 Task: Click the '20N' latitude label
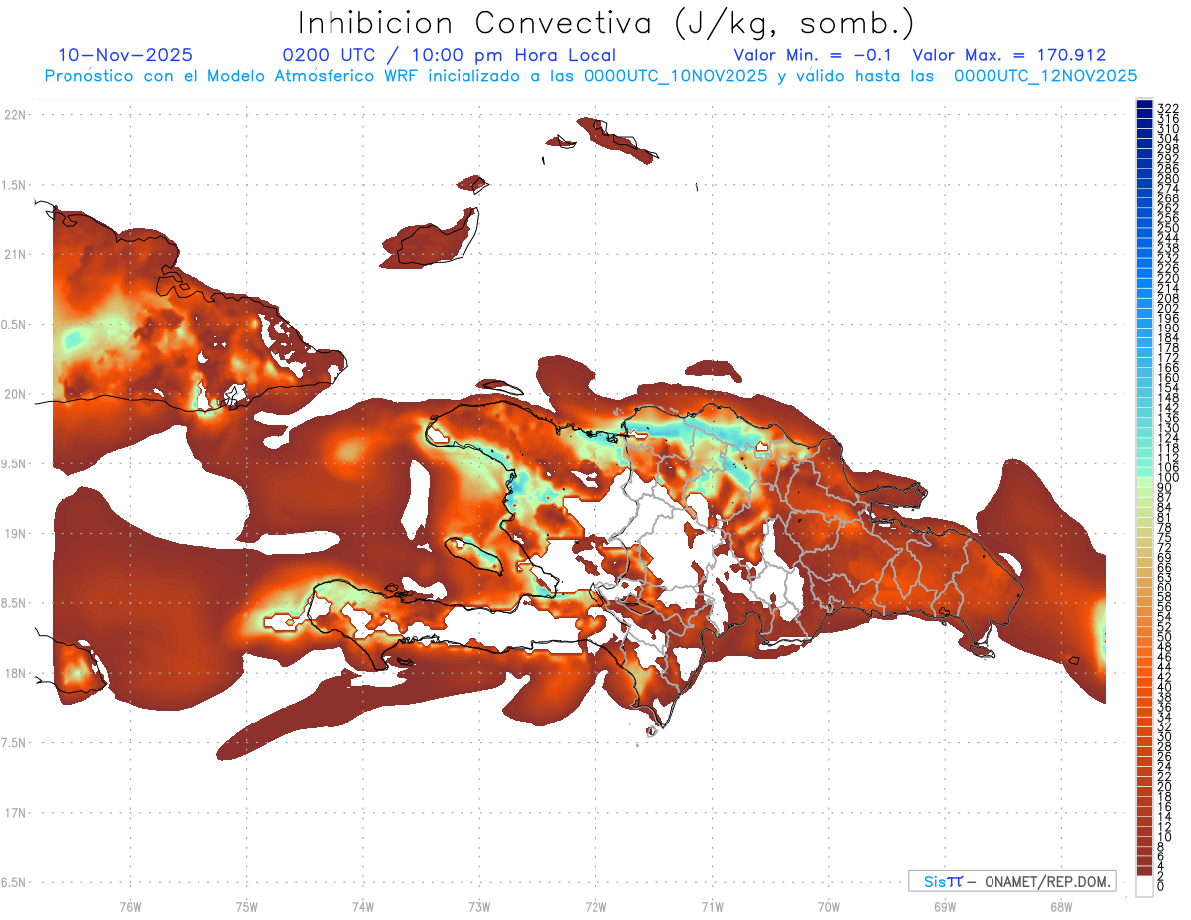point(15,394)
